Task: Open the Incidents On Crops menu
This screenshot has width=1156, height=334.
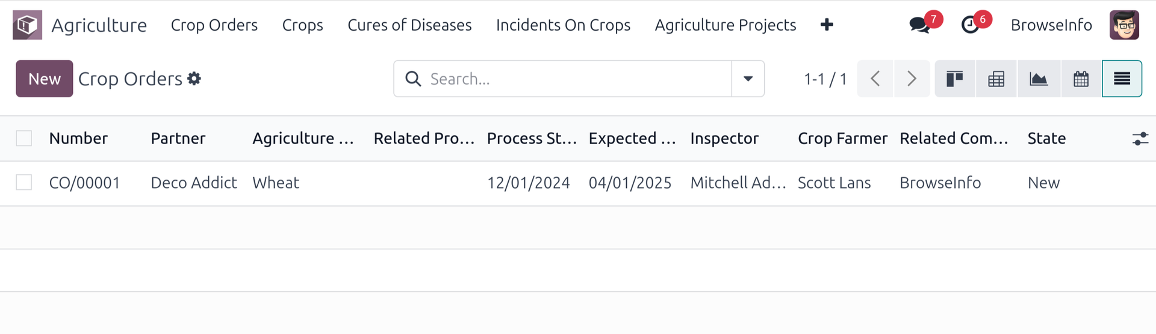Action: click(x=563, y=25)
